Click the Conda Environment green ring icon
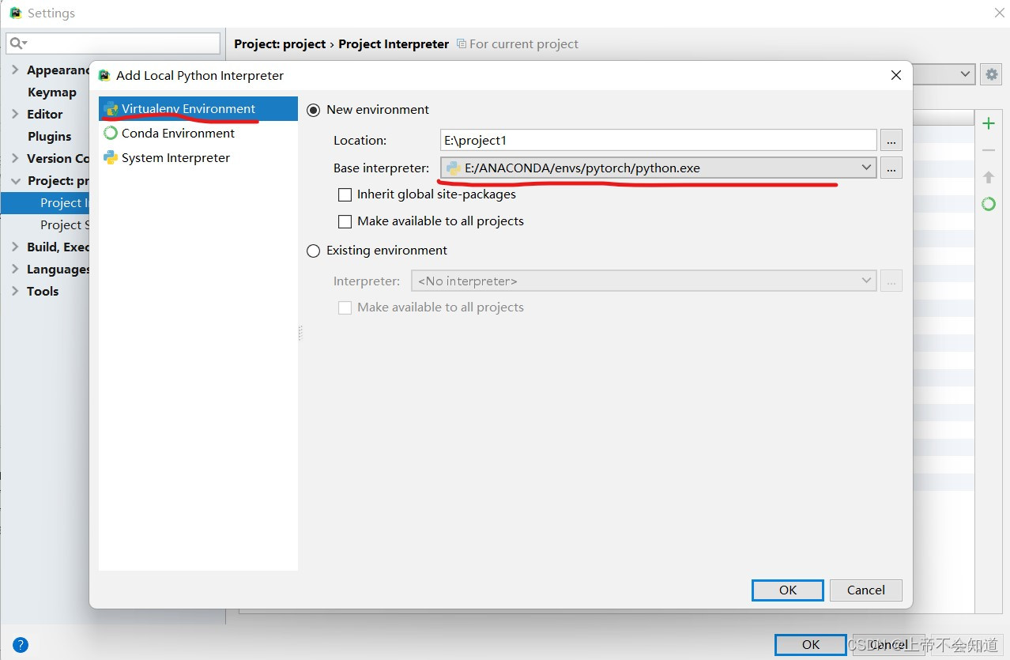 (111, 134)
